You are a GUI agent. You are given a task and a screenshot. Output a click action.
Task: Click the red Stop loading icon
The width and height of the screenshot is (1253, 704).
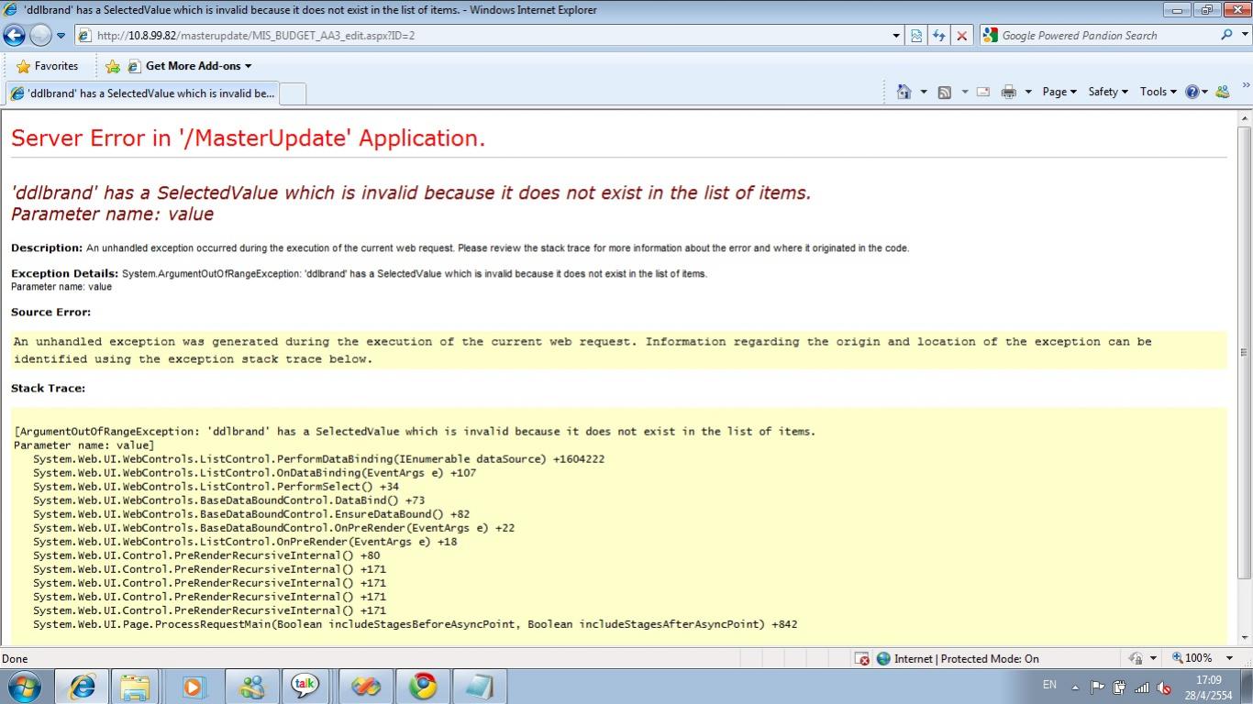961,36
